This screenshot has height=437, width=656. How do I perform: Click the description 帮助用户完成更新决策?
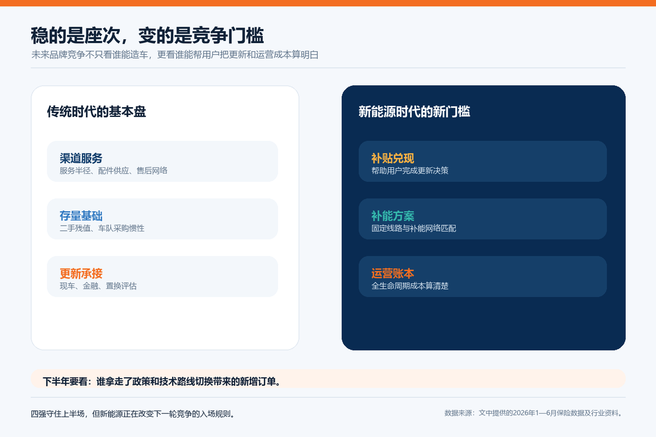410,170
